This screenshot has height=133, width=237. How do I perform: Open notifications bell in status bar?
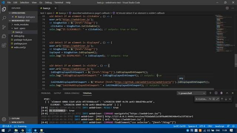(x=233, y=126)
